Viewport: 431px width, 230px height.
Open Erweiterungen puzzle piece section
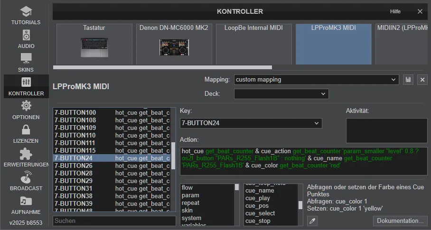coord(26,157)
